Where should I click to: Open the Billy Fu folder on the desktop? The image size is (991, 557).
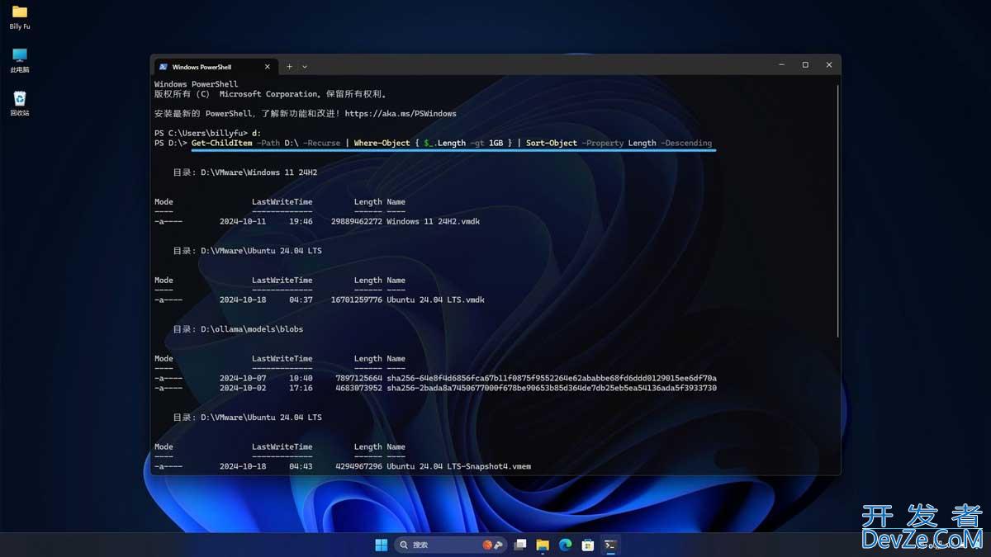20,17
